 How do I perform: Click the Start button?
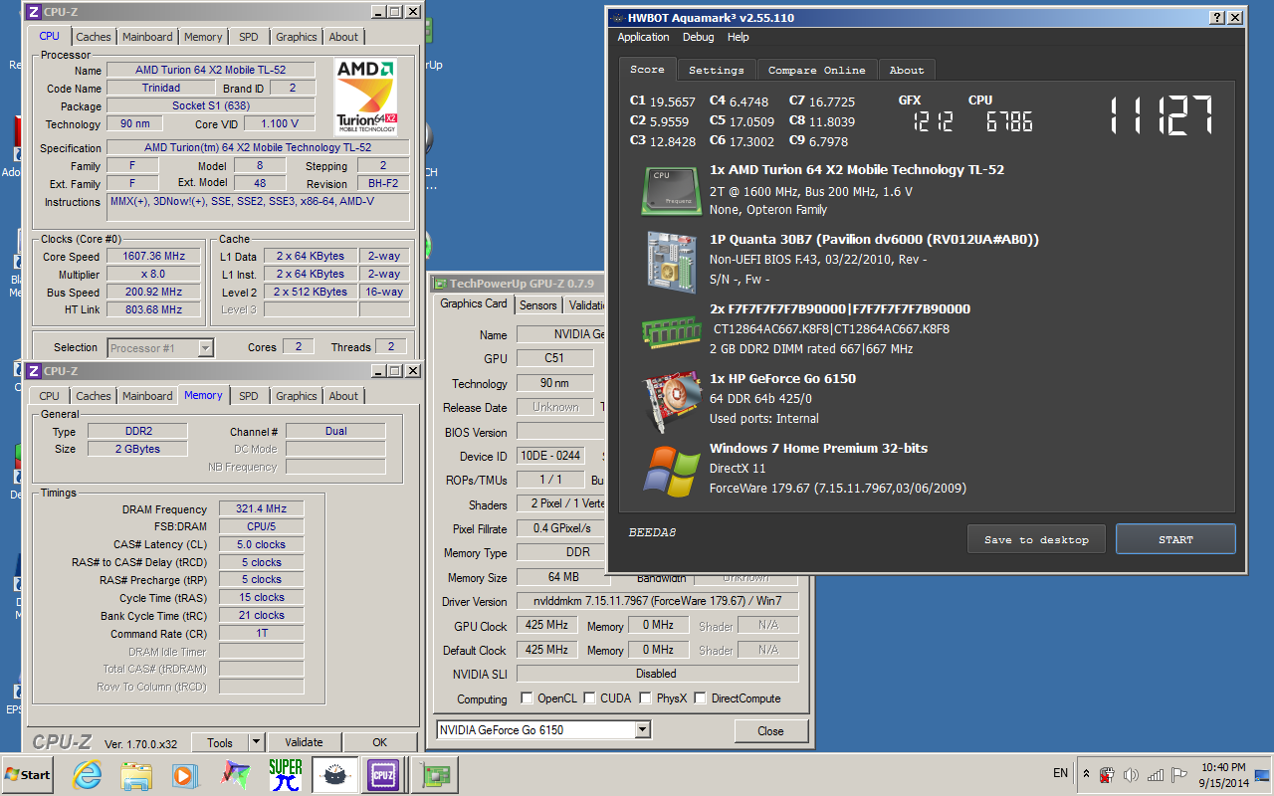click(x=28, y=774)
